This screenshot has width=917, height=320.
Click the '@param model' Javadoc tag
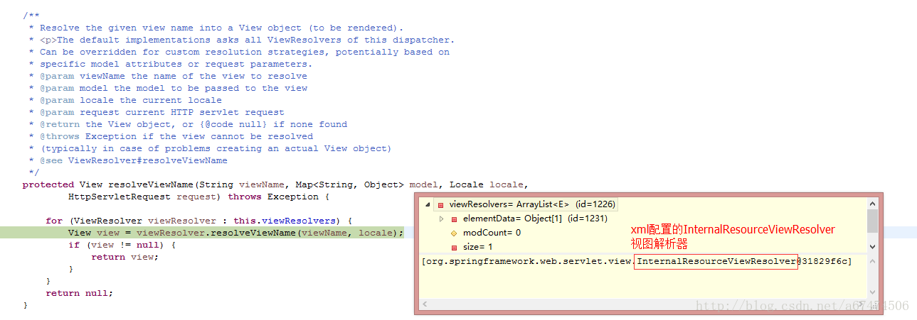[74, 88]
